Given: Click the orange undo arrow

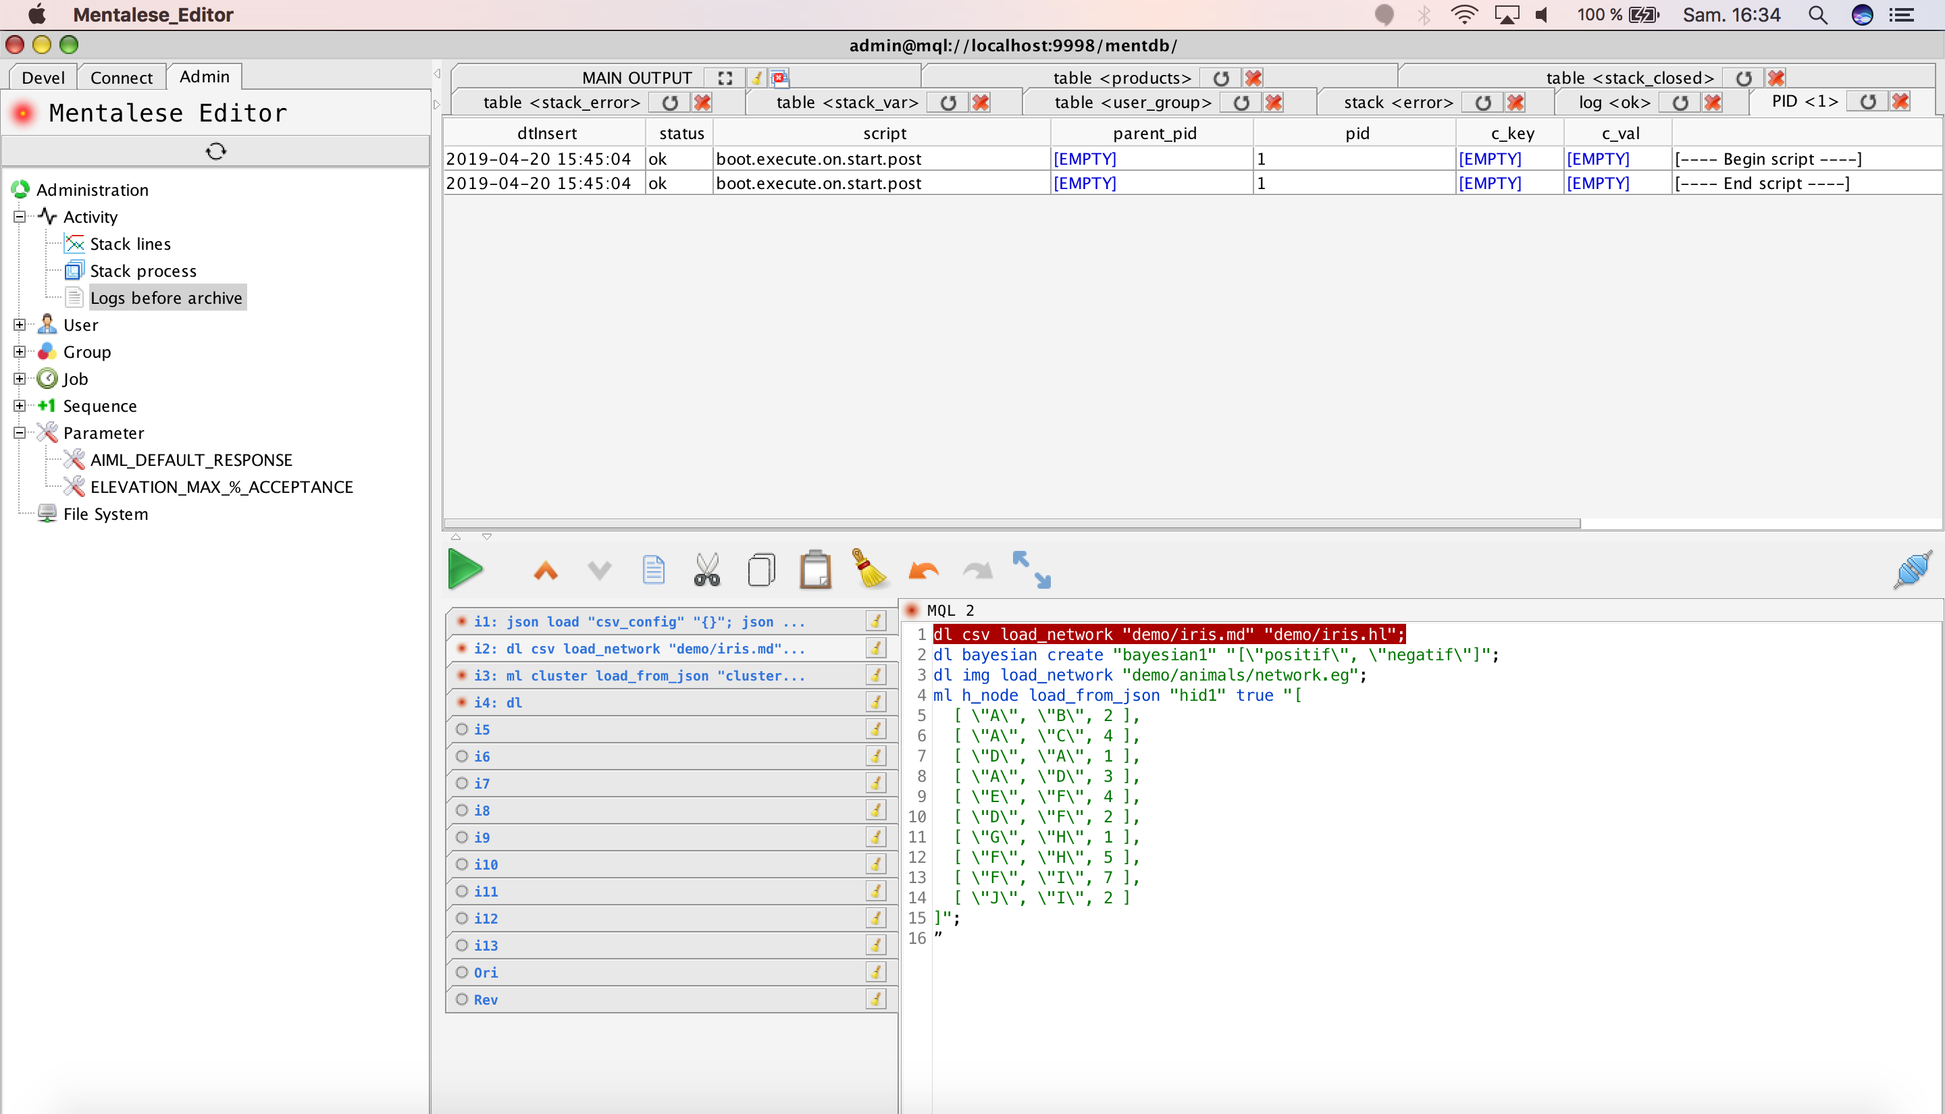Looking at the screenshot, I should tap(923, 570).
